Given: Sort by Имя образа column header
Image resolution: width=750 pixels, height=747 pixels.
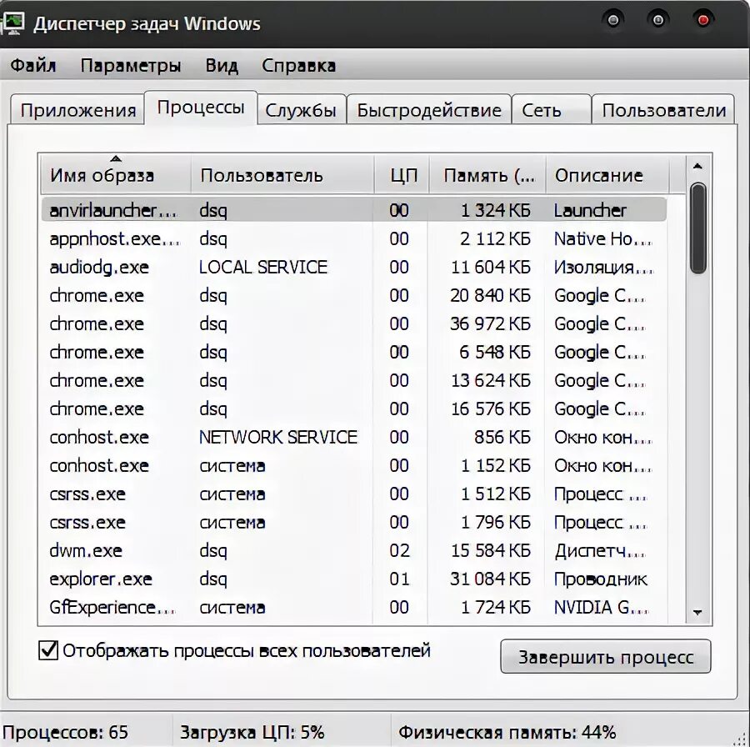Looking at the screenshot, I should (115, 175).
